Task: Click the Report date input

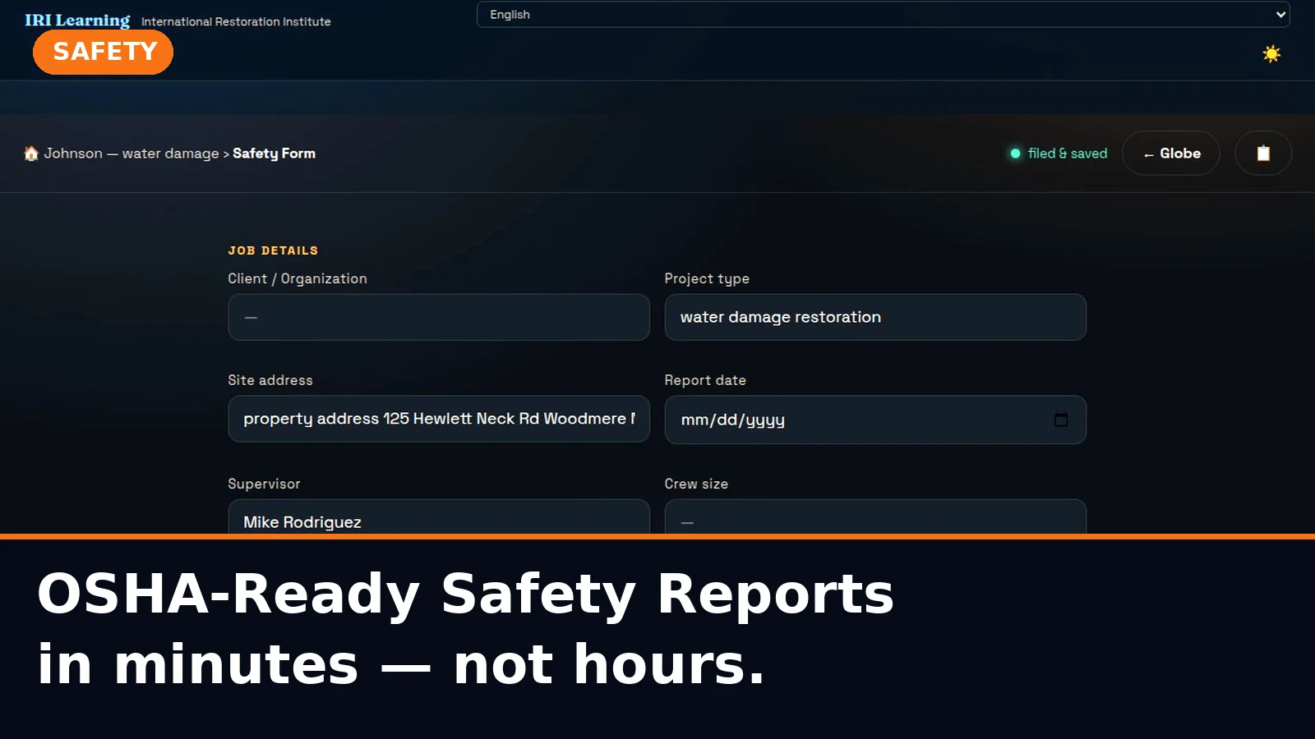Action: click(x=875, y=420)
